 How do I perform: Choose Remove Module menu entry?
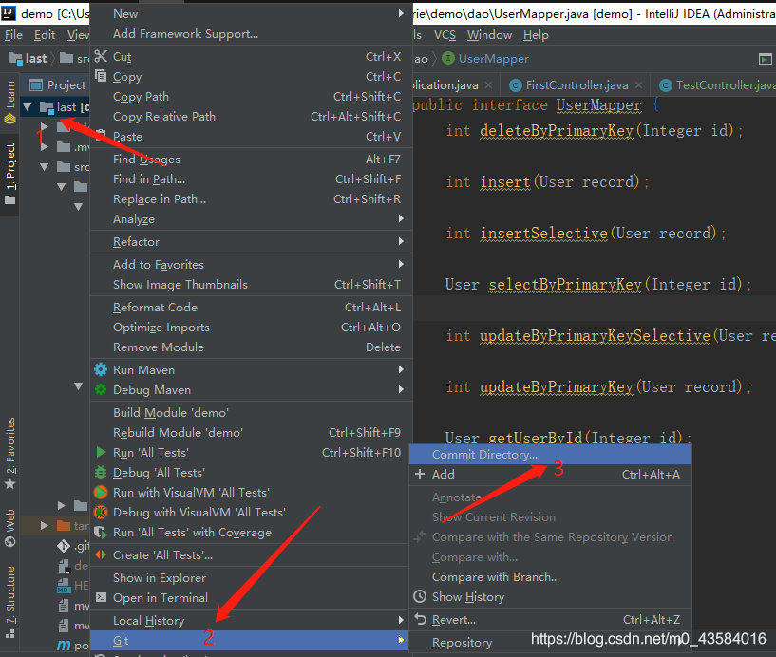coord(251,347)
